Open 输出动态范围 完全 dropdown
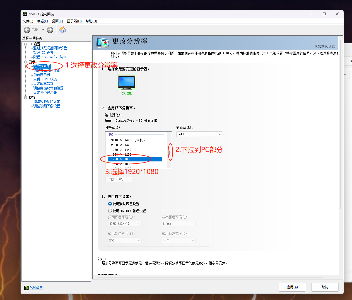The image size is (352, 300). (179, 240)
